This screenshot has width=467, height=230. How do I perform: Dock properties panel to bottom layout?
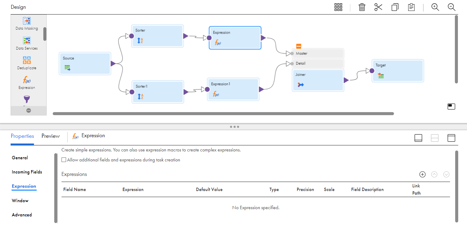click(418, 138)
